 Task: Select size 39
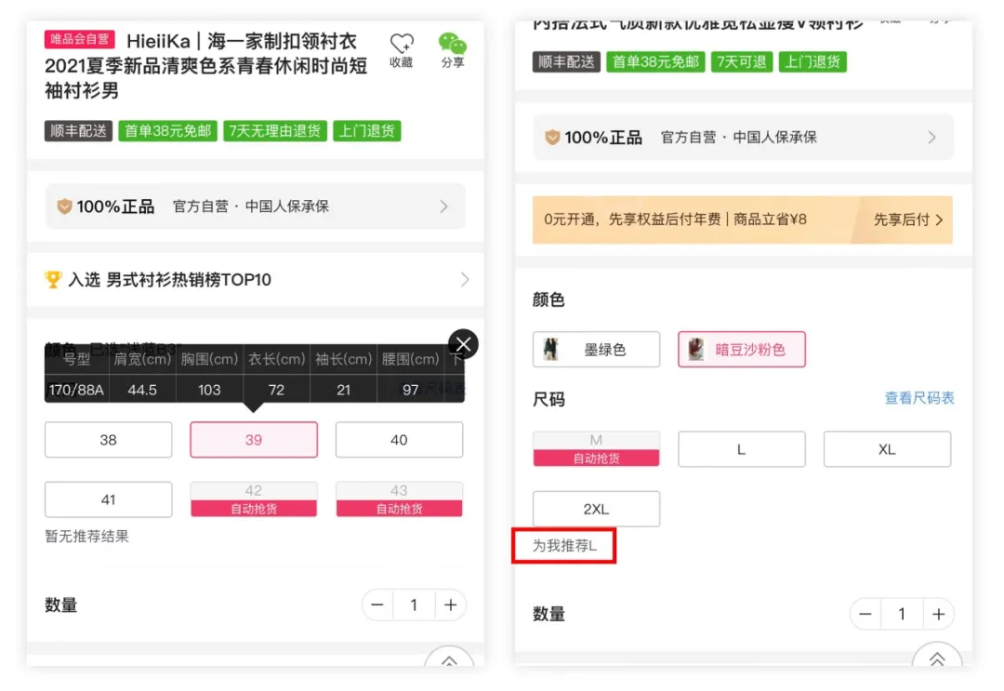pos(254,439)
